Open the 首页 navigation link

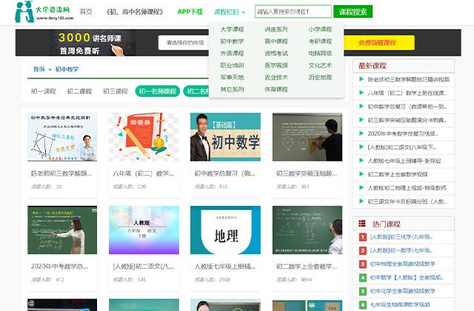[86, 12]
